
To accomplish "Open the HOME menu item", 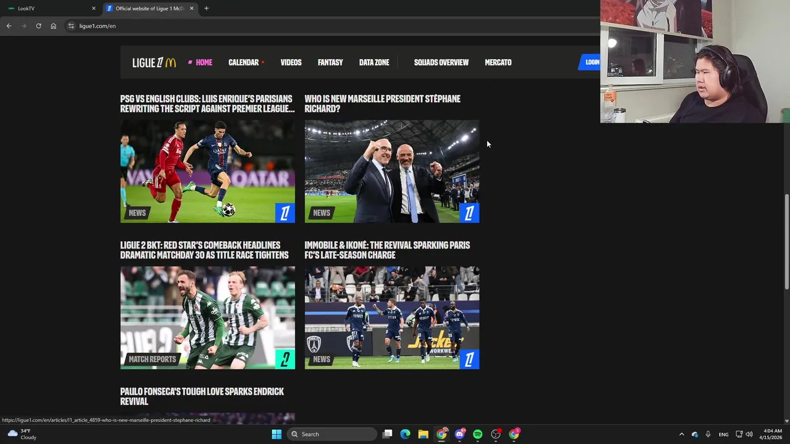I will (x=204, y=62).
